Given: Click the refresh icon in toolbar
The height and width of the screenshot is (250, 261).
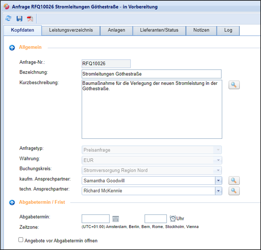Looking at the screenshot, I should click(x=9, y=18).
